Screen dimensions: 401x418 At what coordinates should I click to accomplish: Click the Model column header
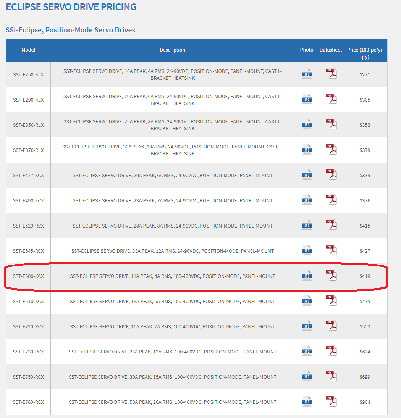(28, 50)
